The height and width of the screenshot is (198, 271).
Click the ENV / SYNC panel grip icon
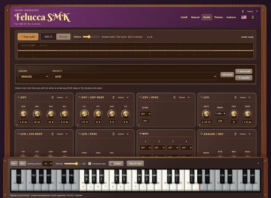[174, 97]
